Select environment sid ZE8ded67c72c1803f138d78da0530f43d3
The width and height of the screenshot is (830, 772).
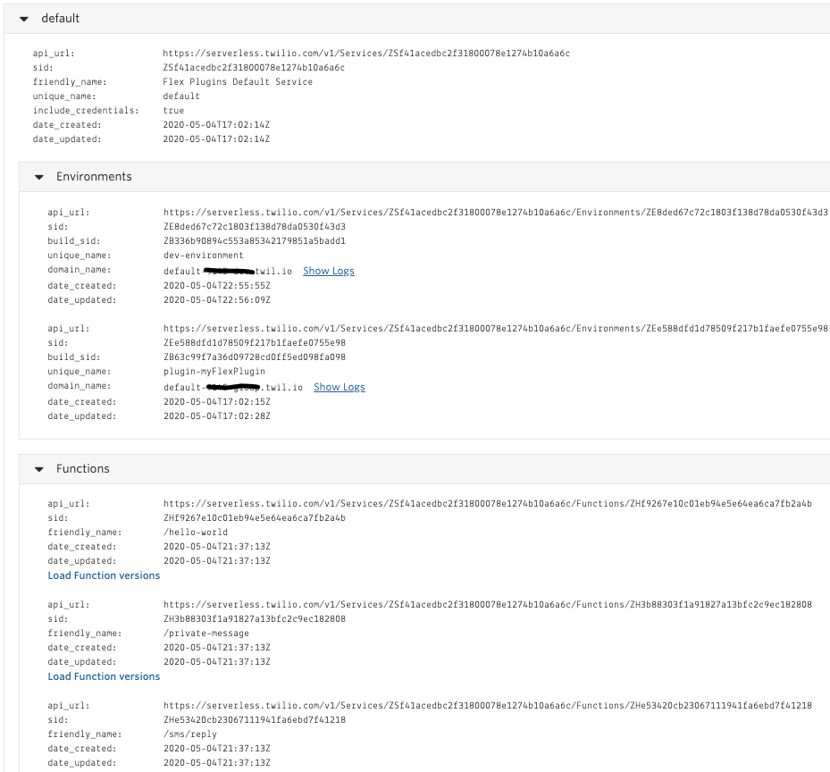click(255, 226)
